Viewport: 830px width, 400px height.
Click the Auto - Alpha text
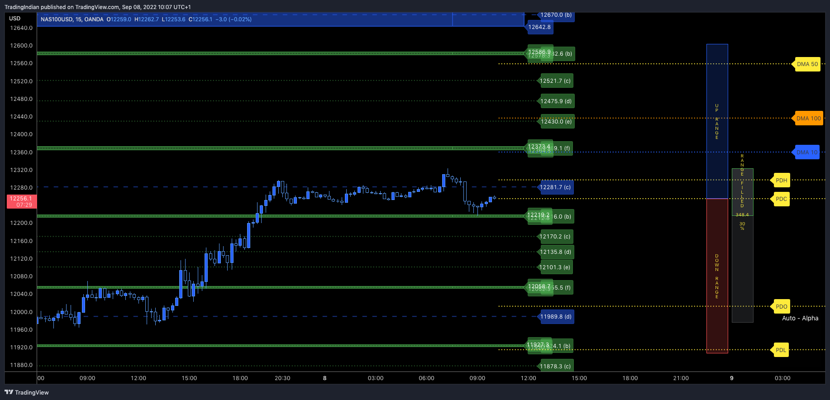tap(800, 319)
